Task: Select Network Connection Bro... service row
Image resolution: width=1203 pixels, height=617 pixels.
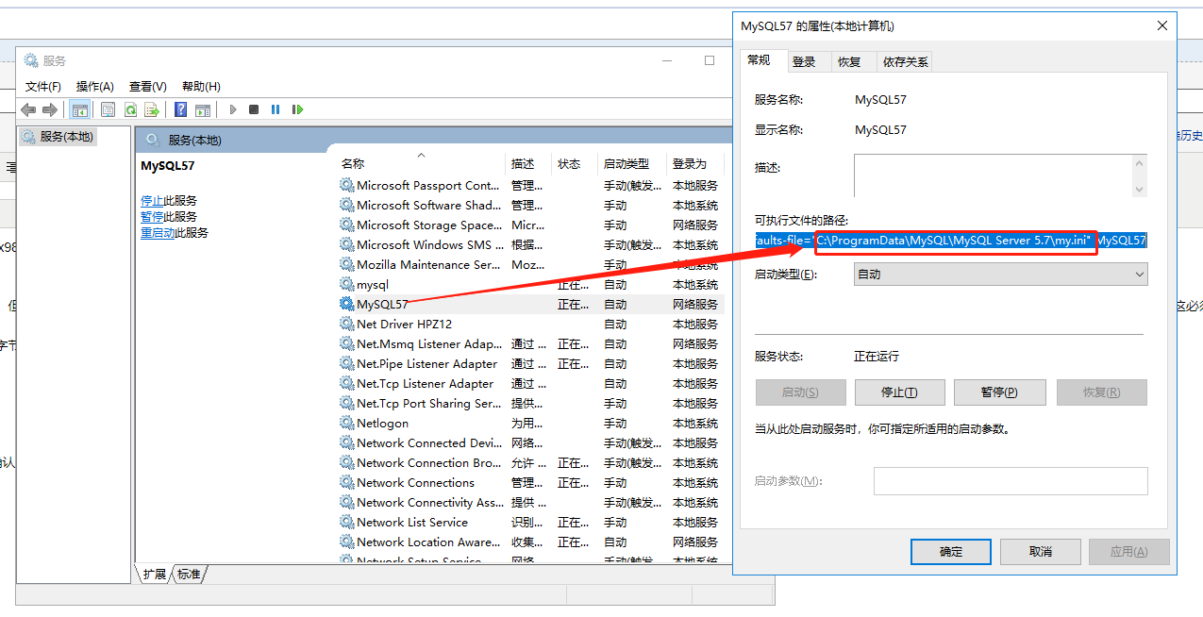Action: coord(531,462)
